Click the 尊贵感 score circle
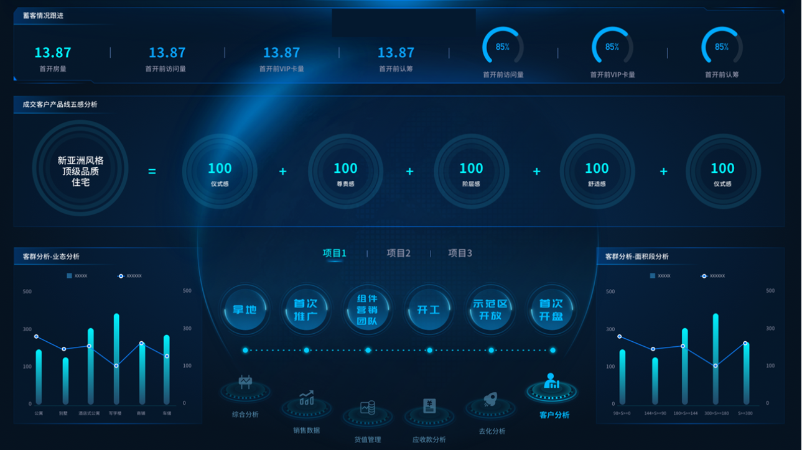Screen dimensions: 802x450 (x=345, y=172)
